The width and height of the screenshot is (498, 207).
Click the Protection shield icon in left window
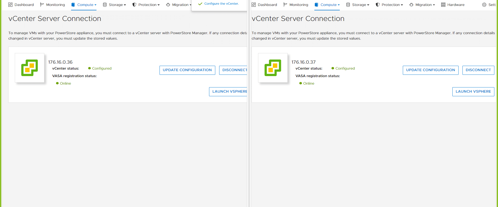click(134, 5)
